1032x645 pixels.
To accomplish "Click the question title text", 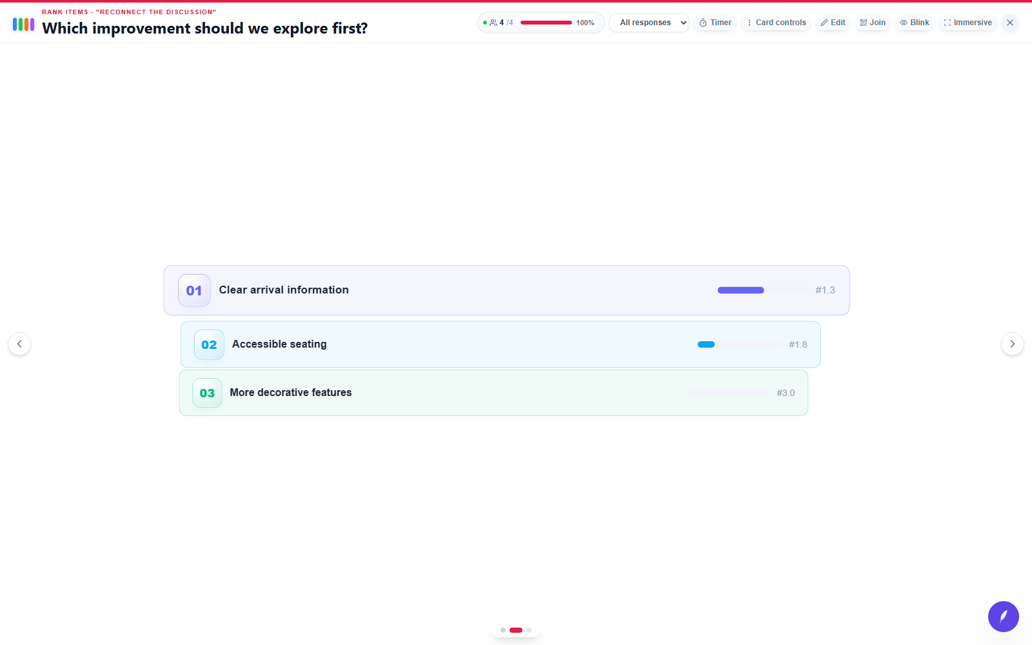I will click(205, 28).
